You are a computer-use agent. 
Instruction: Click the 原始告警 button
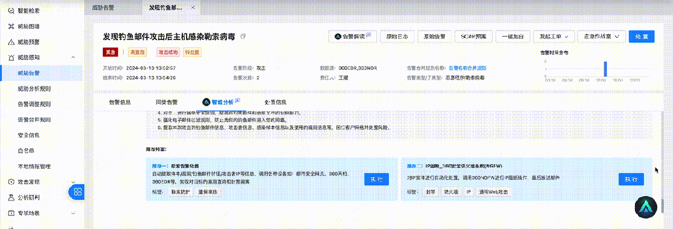coord(435,36)
